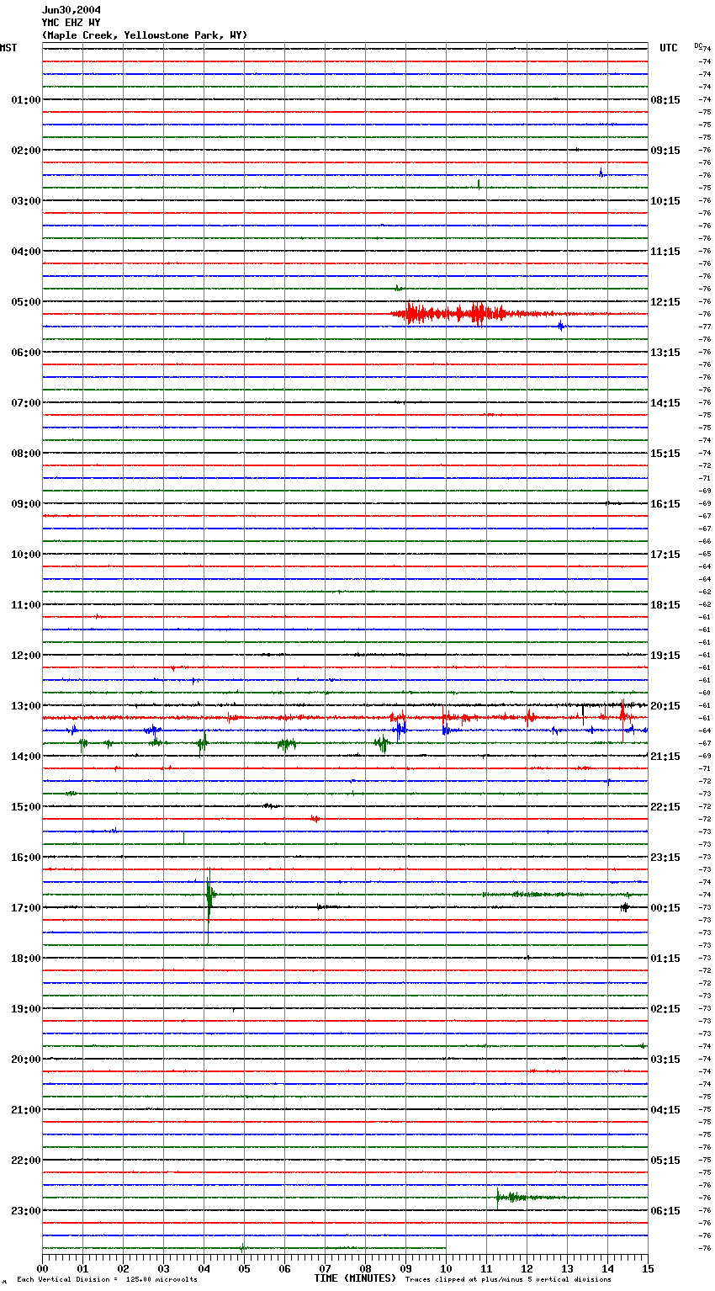
Task: Click the '05:00' MST time label
Action: (x=26, y=302)
